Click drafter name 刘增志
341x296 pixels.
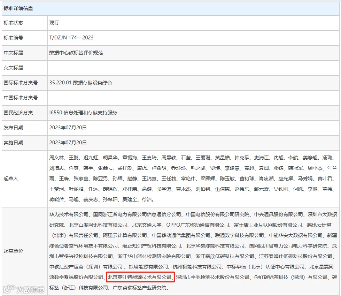coord(56,168)
